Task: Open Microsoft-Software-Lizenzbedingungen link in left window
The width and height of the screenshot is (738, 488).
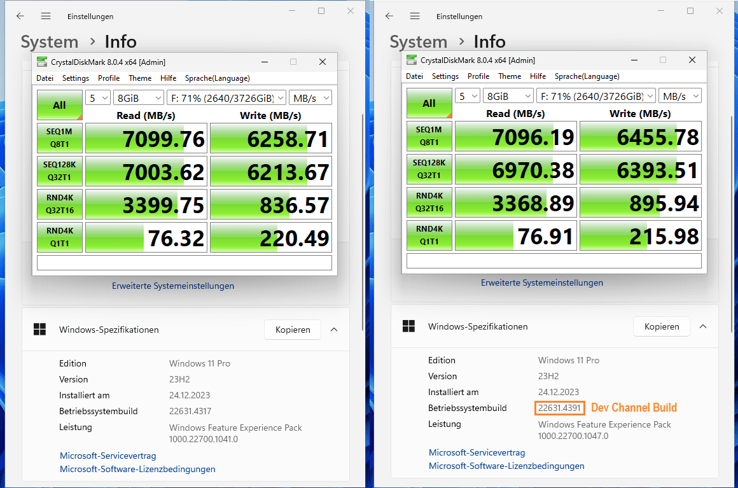Action: [137, 469]
